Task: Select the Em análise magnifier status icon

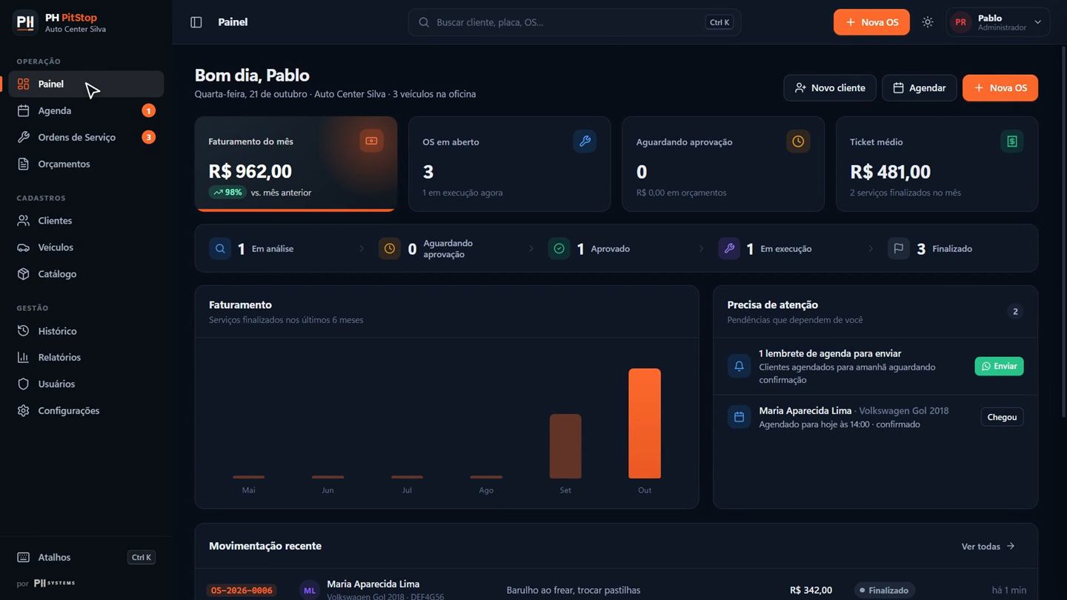Action: (x=220, y=248)
